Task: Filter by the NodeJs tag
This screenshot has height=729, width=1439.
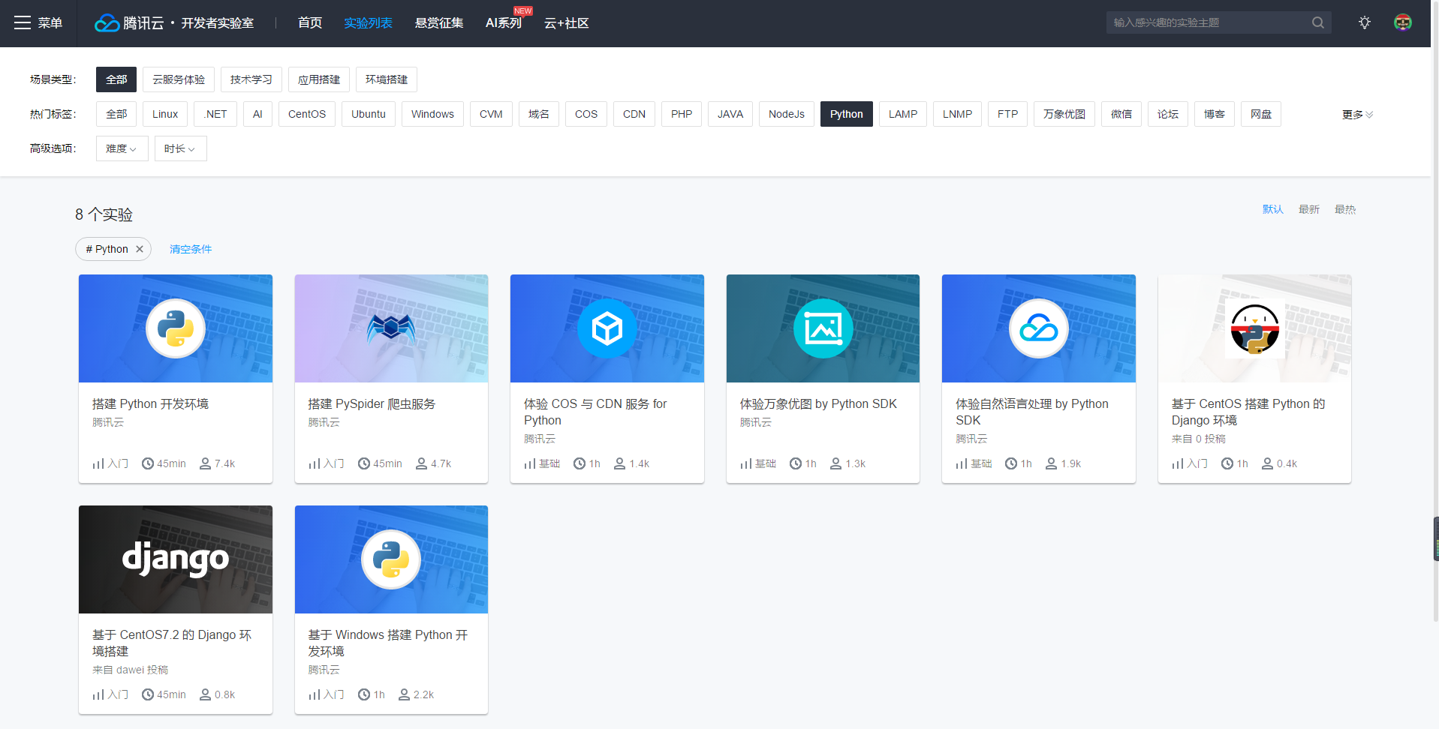Action: [787, 114]
